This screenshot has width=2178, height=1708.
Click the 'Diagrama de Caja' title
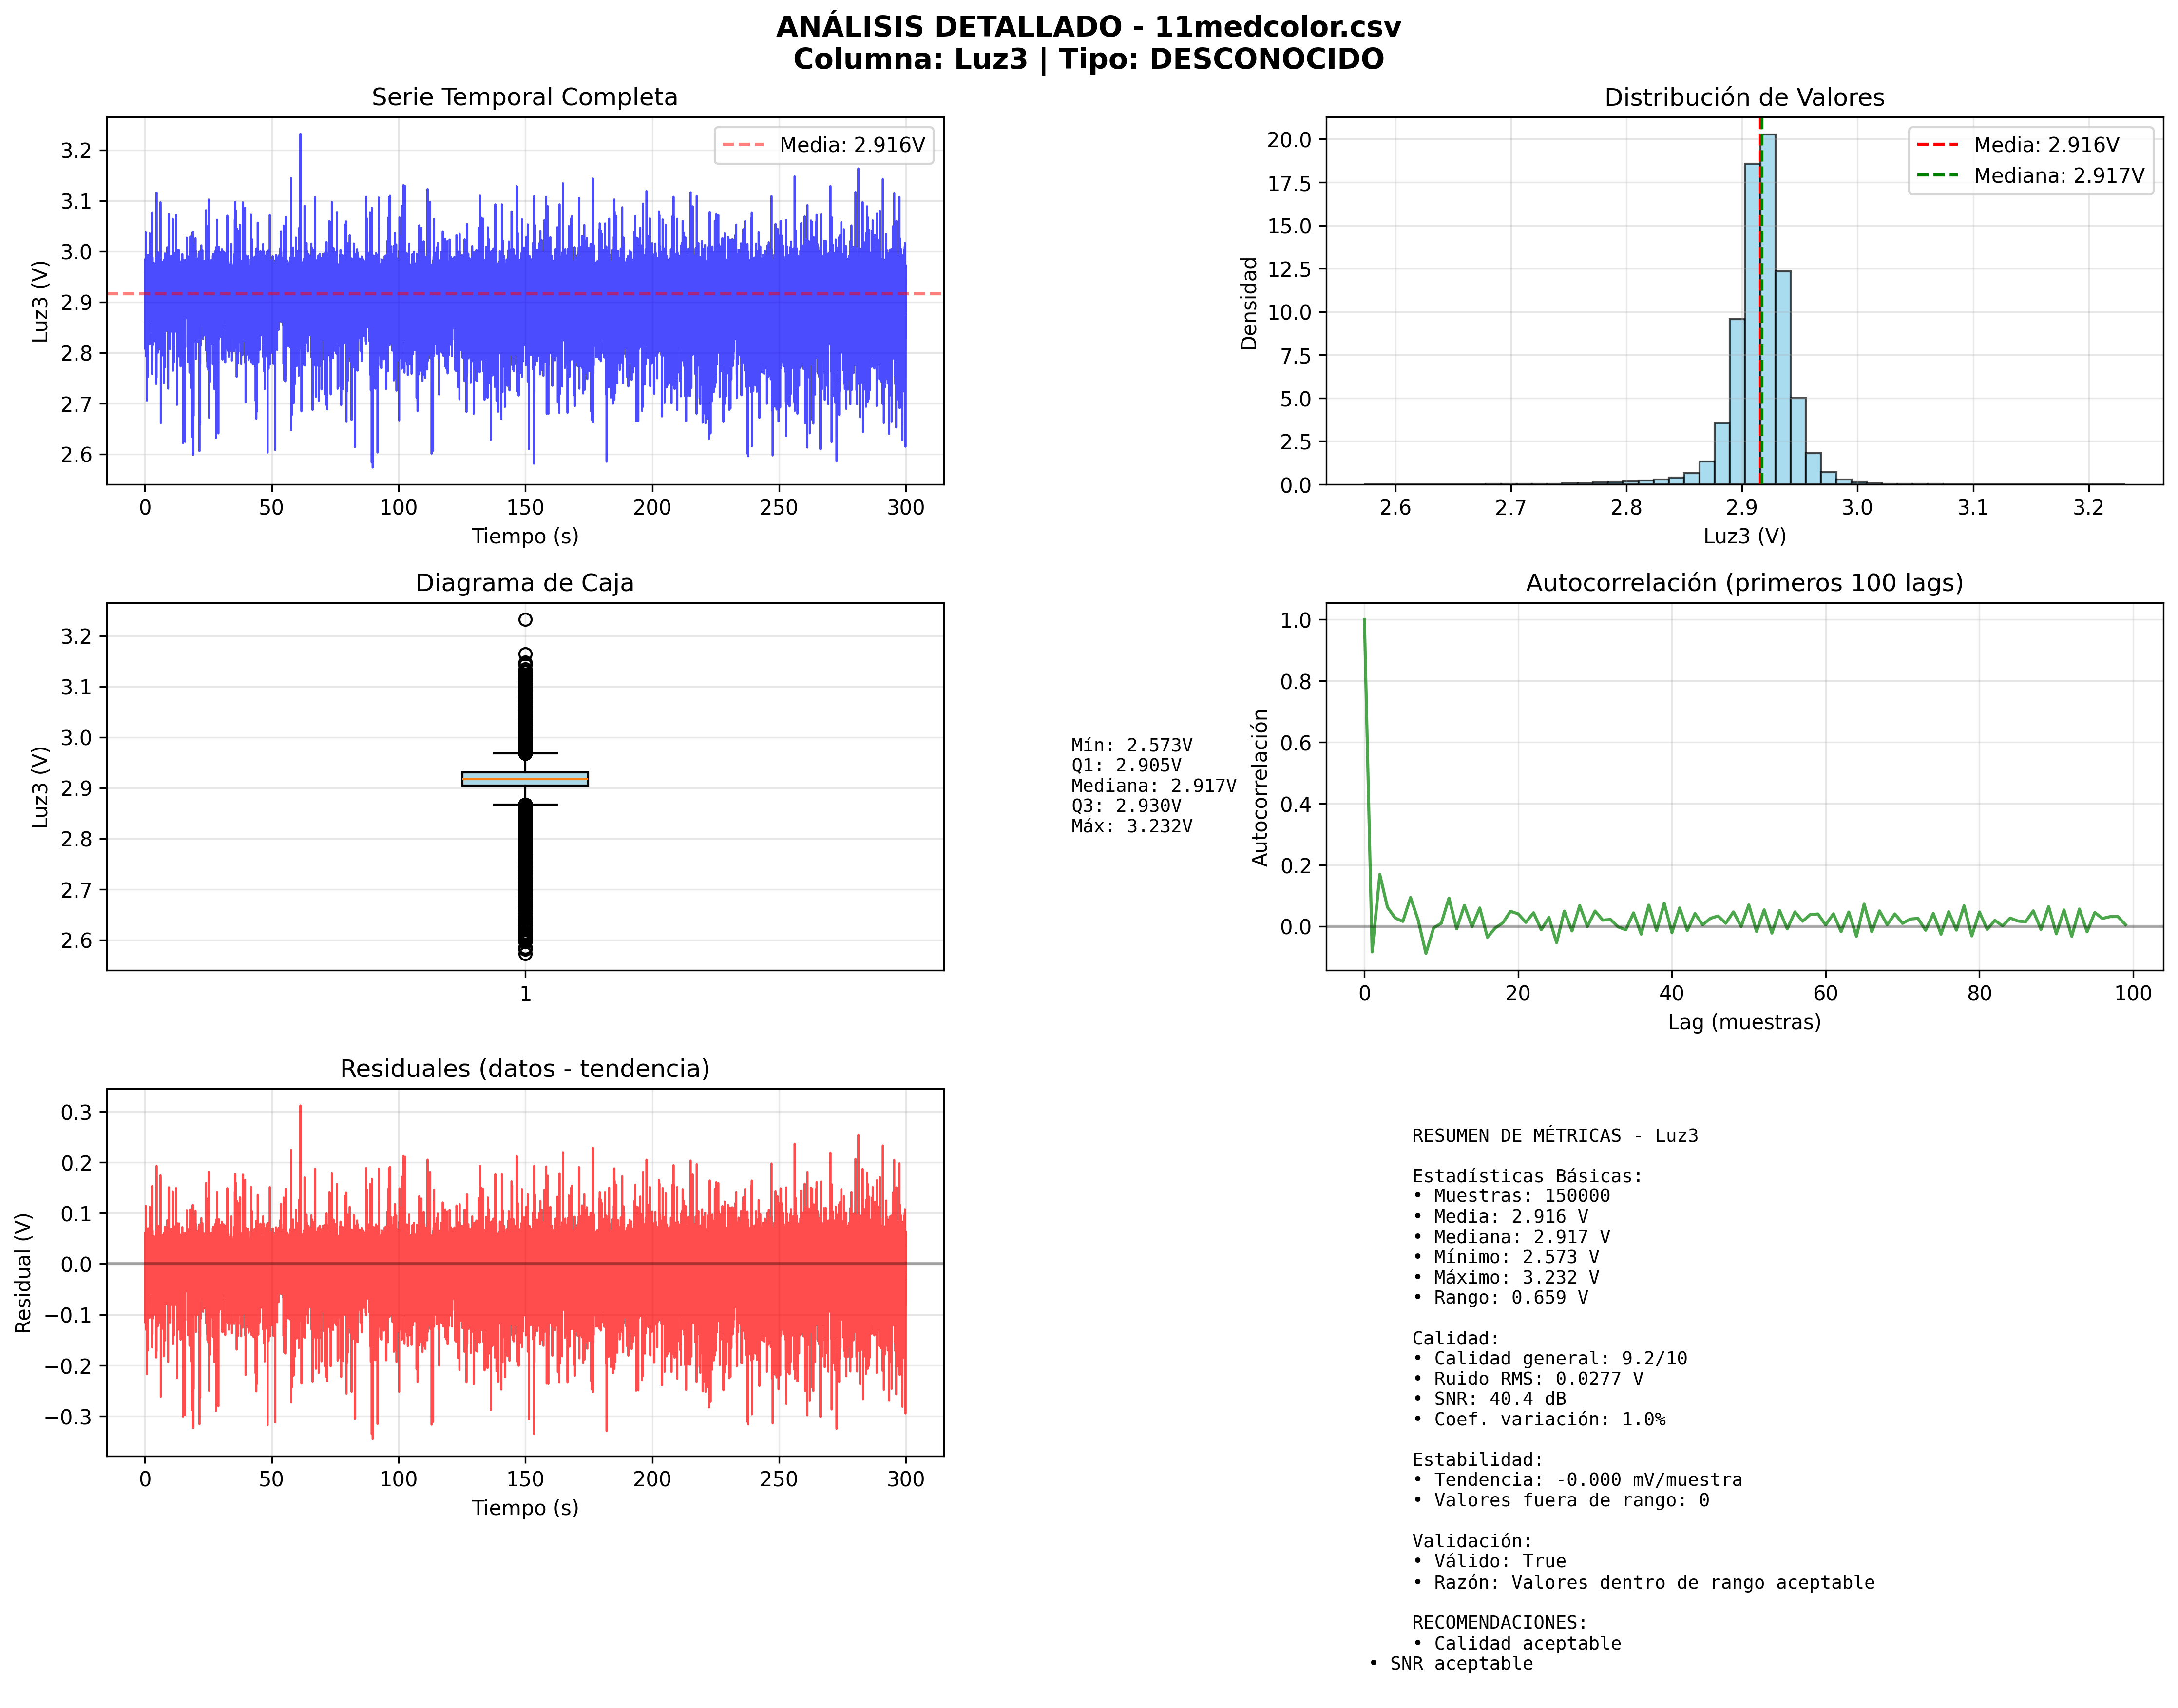pyautogui.click(x=524, y=583)
